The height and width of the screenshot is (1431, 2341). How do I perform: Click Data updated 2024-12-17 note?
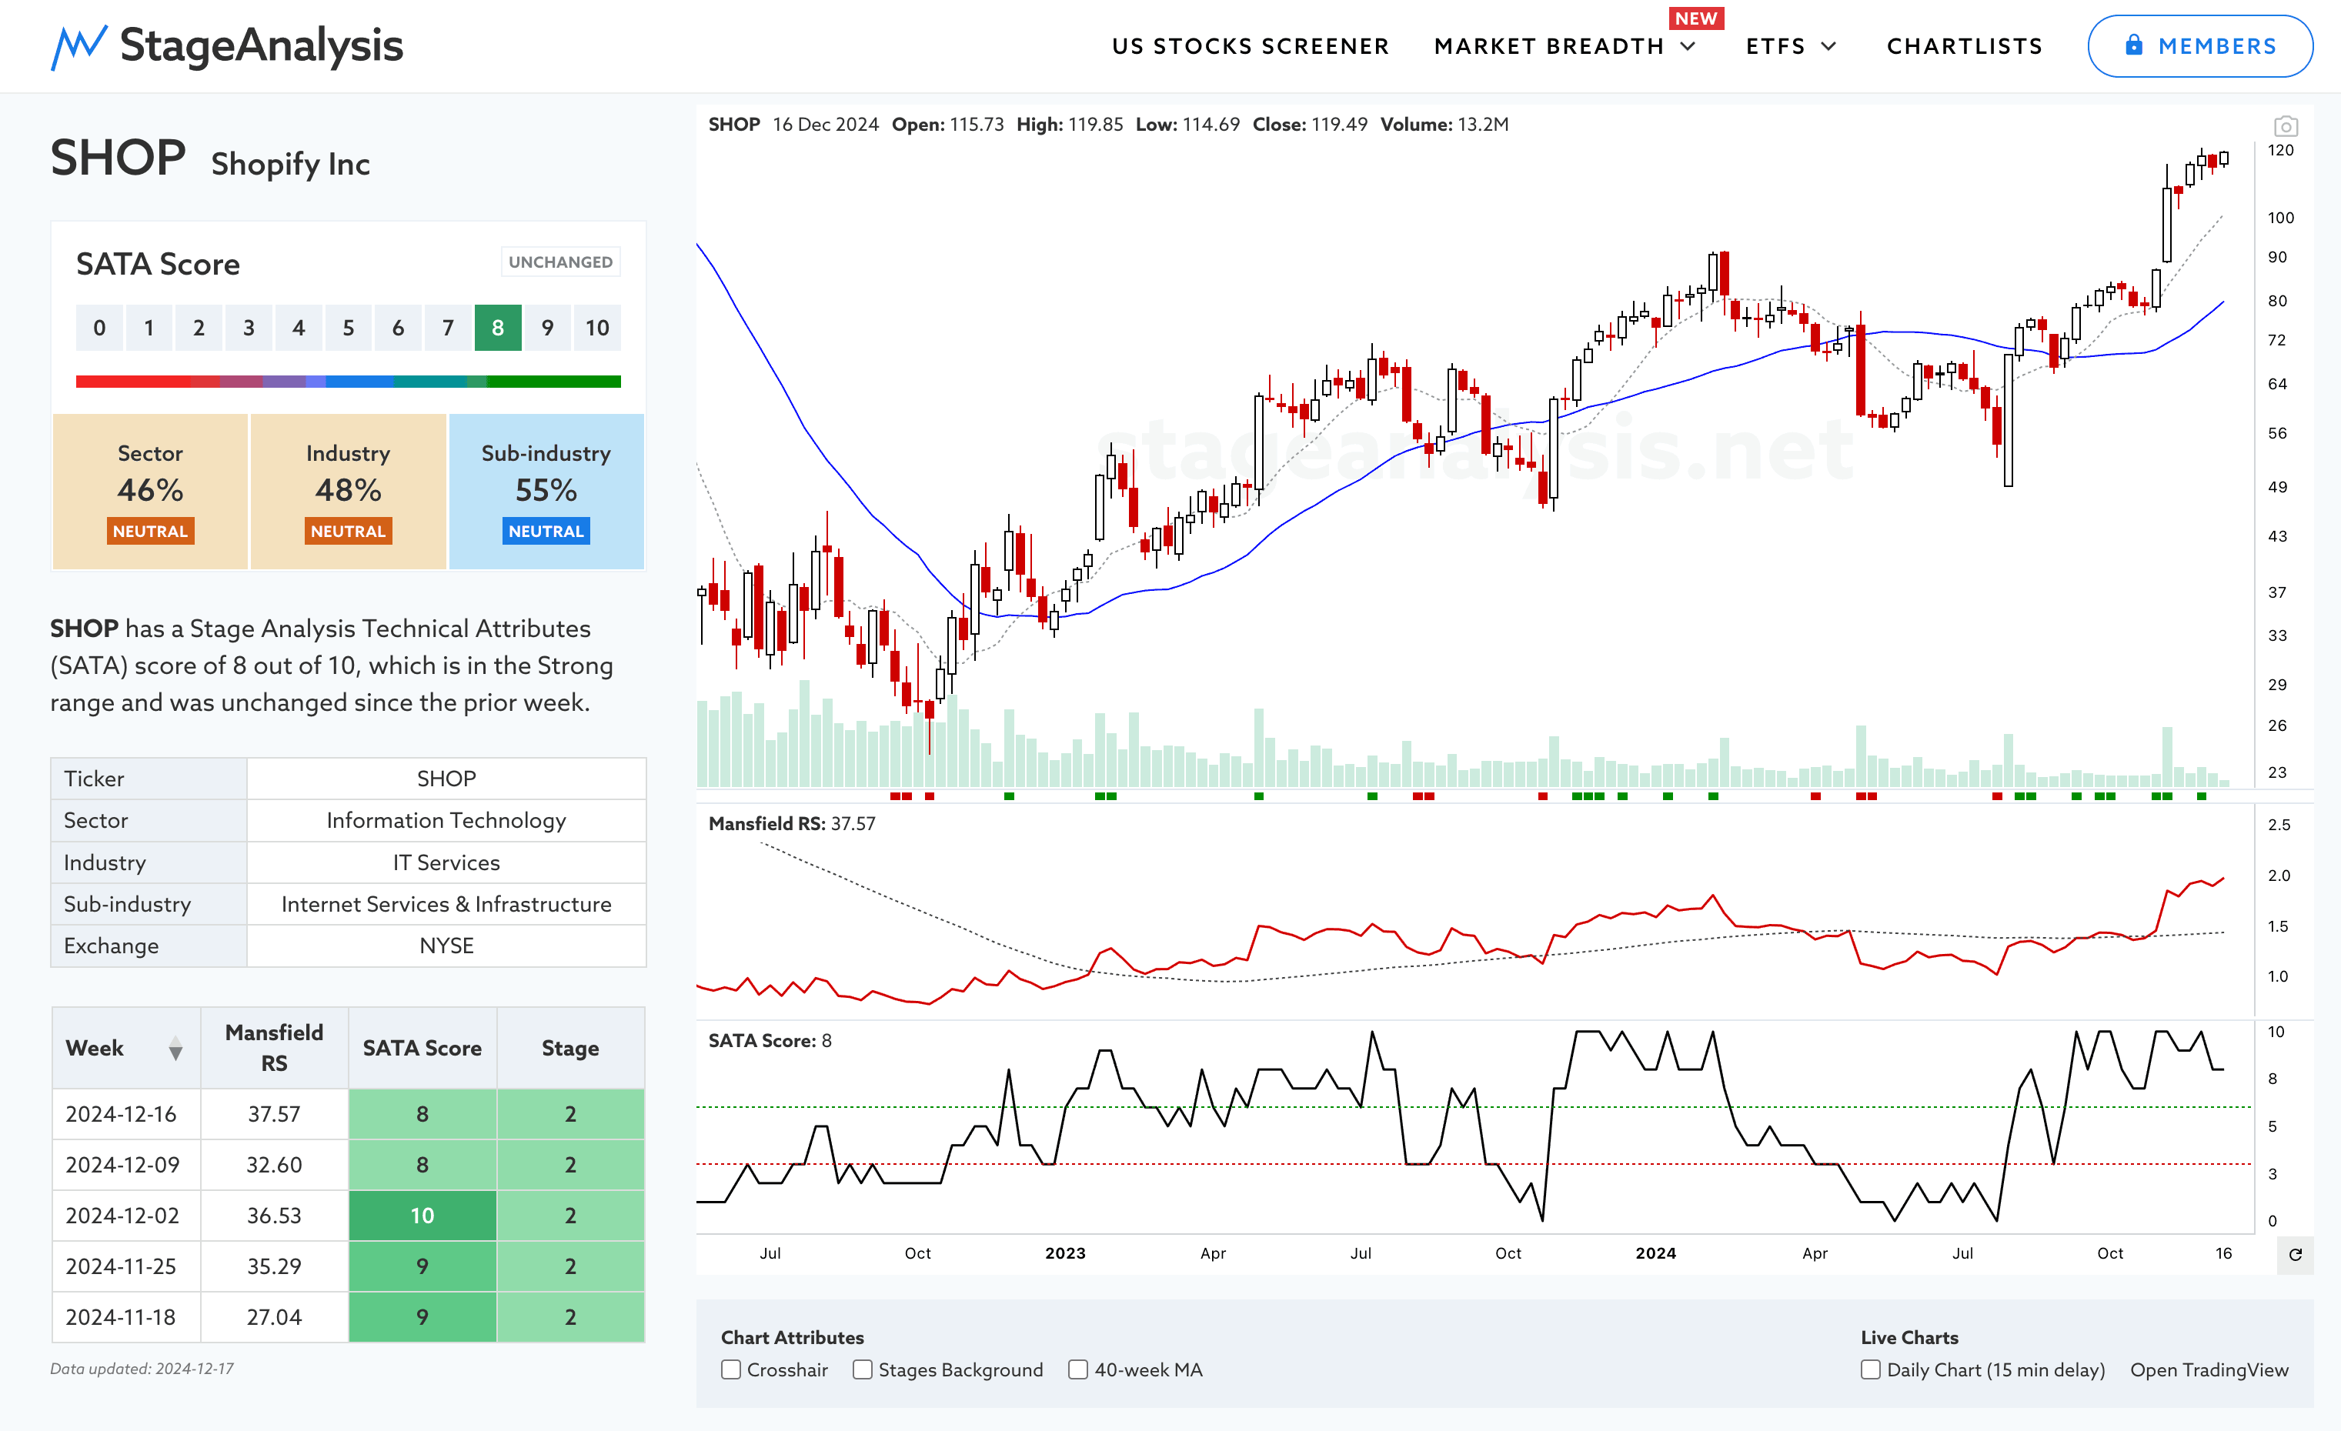tap(142, 1369)
